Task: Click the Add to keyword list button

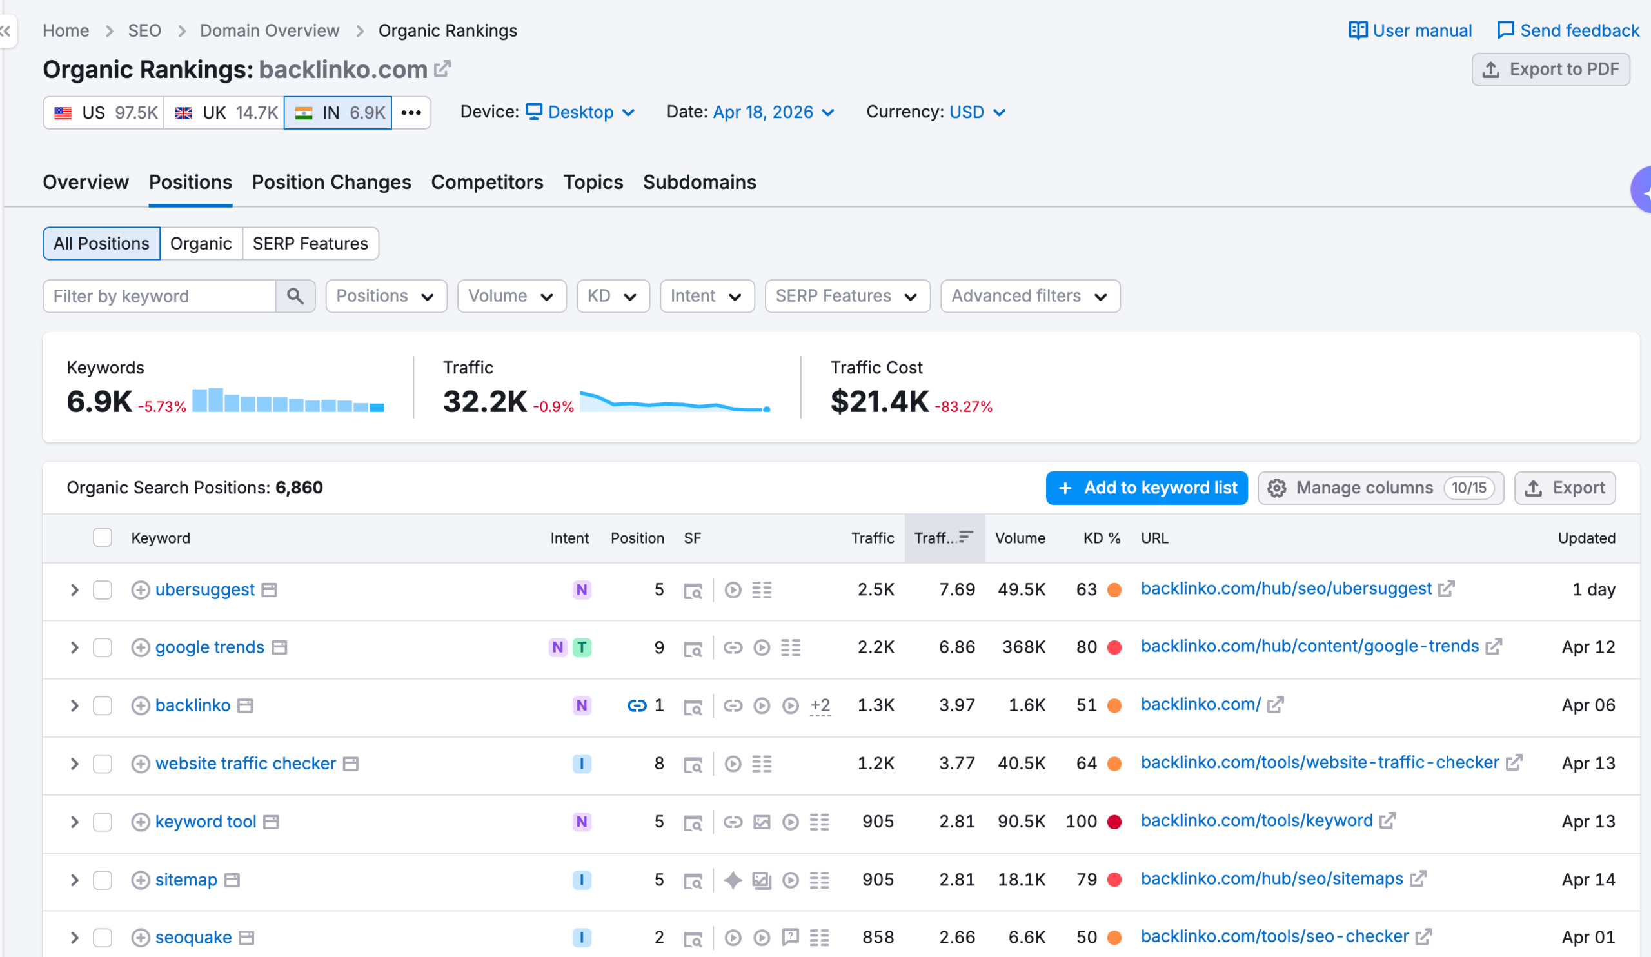Action: [1147, 488]
